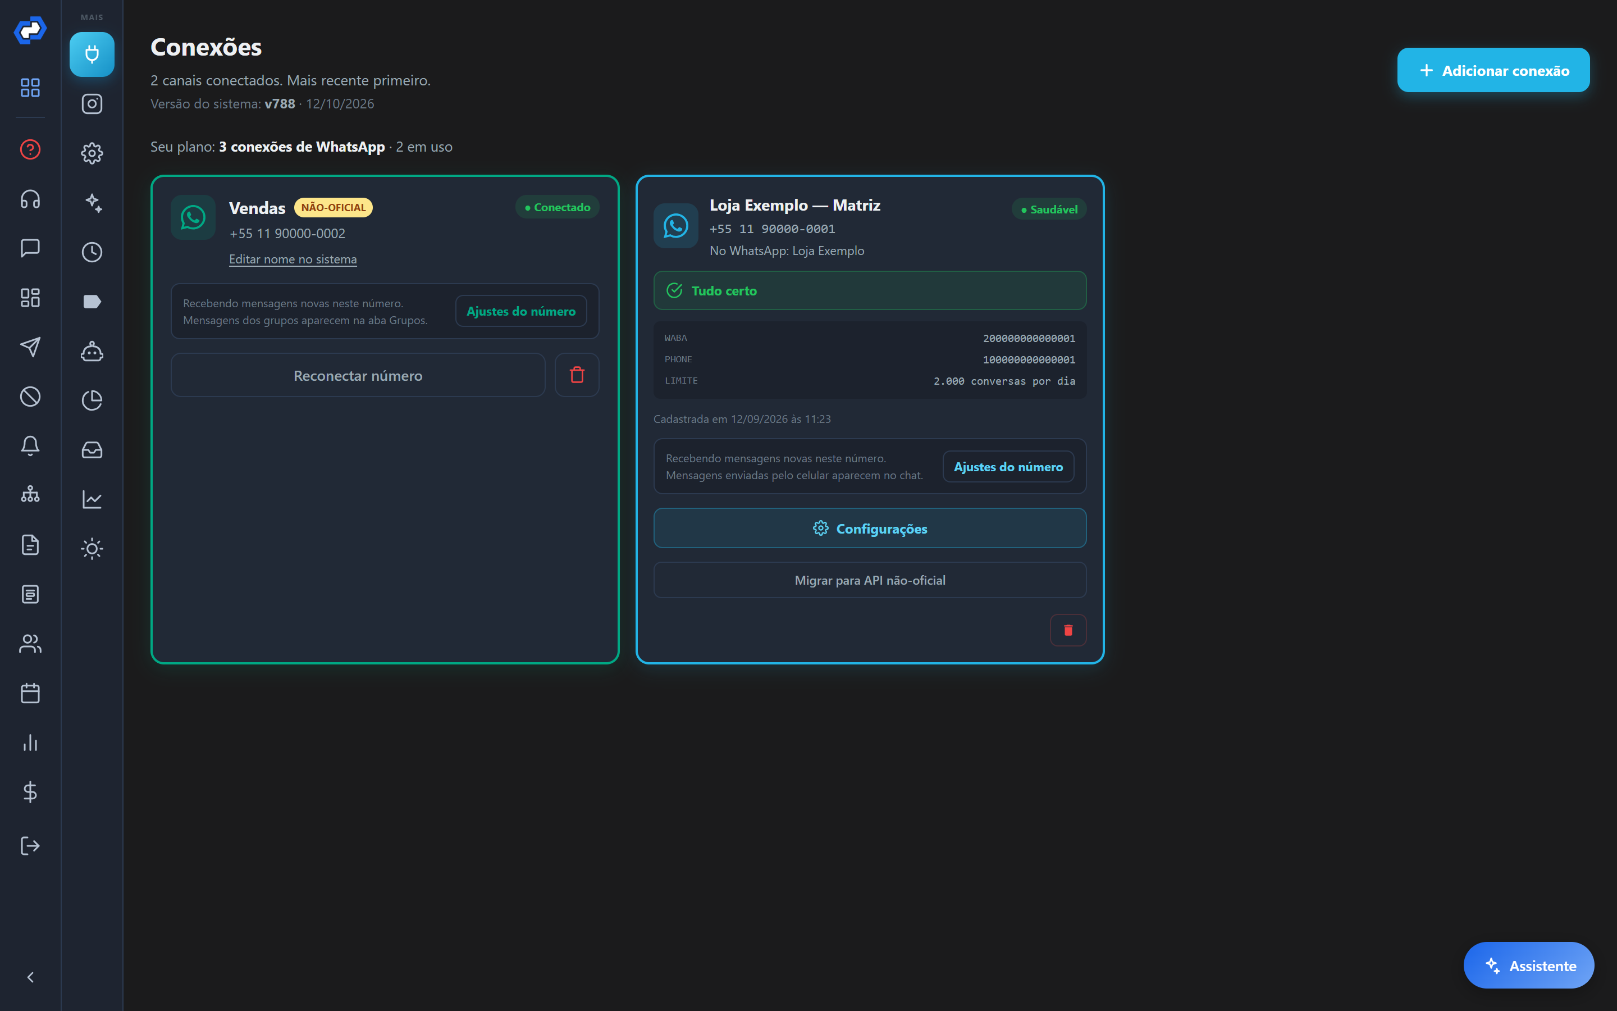Click Migrar para API não-oficial
The image size is (1617, 1011).
click(869, 580)
